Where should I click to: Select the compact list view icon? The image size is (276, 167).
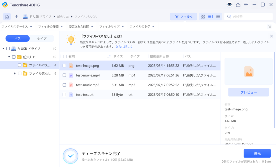pos(218,17)
